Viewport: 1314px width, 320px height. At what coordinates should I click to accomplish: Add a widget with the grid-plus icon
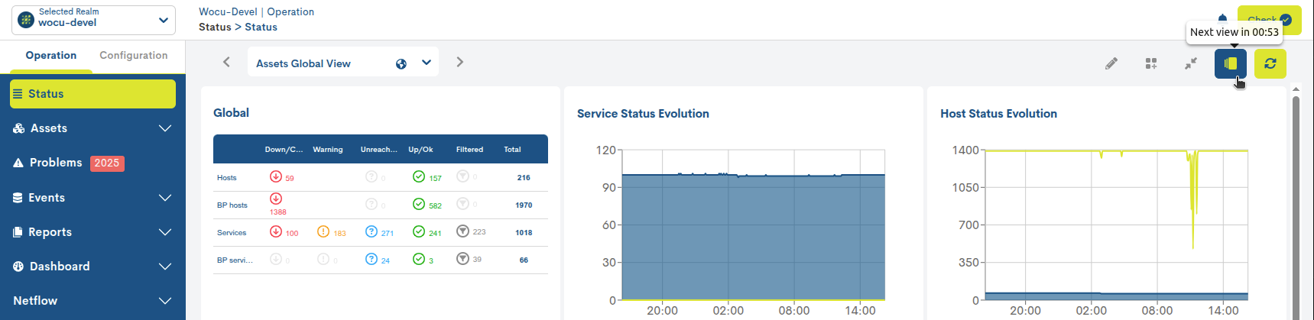[x=1151, y=63]
